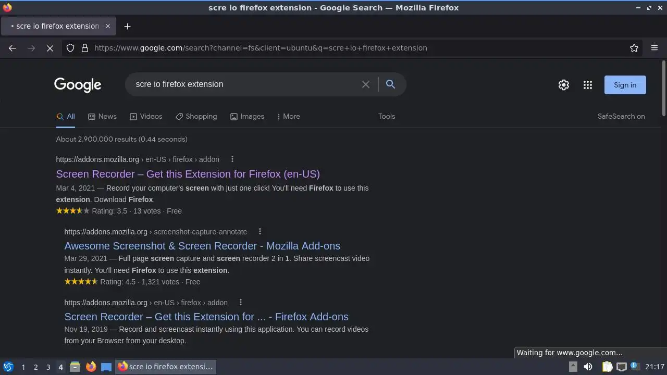Click the 'Rating: 3.5 · 13 votes' text
Image resolution: width=667 pixels, height=375 pixels.
(x=126, y=211)
